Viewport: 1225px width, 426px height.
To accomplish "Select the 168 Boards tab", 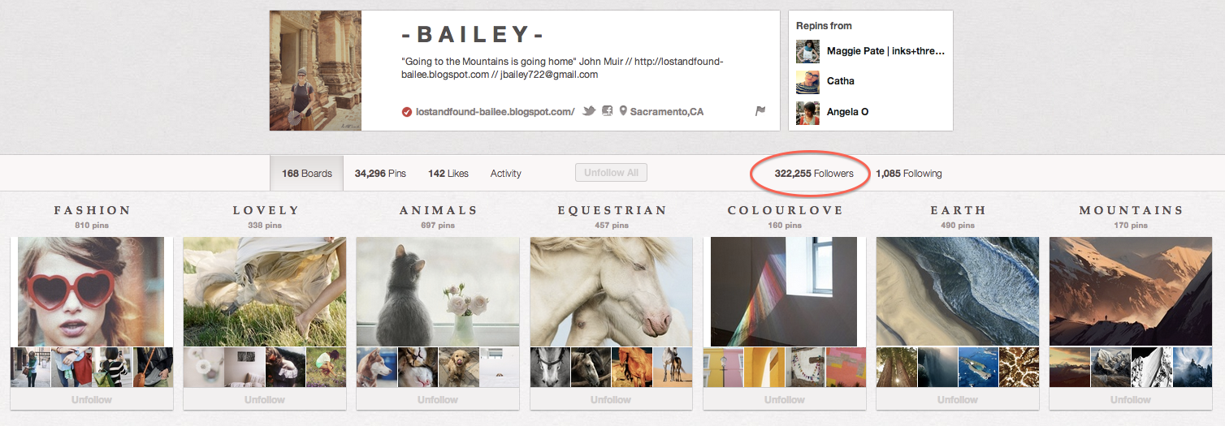I will (x=307, y=174).
